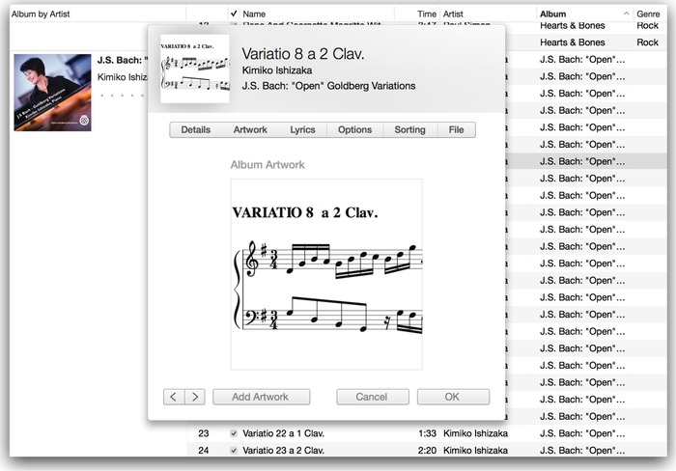
Task: Toggle the Album column sort direction arrow
Action: coord(626,14)
